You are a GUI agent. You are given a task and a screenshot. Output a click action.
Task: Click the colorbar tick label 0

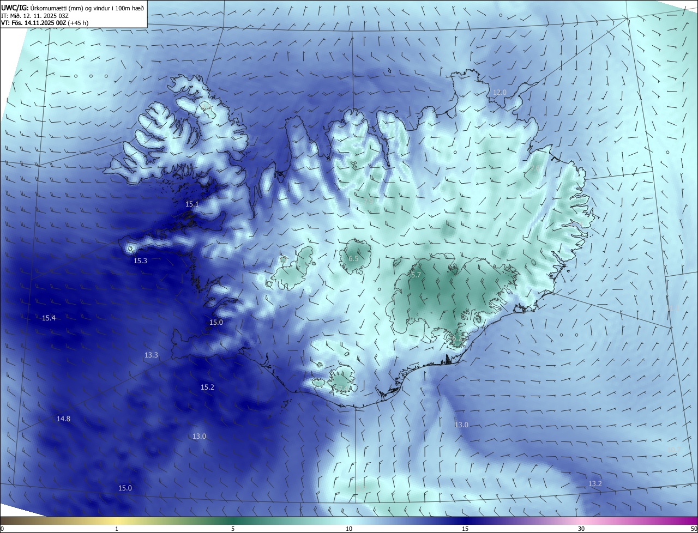(x=2, y=529)
